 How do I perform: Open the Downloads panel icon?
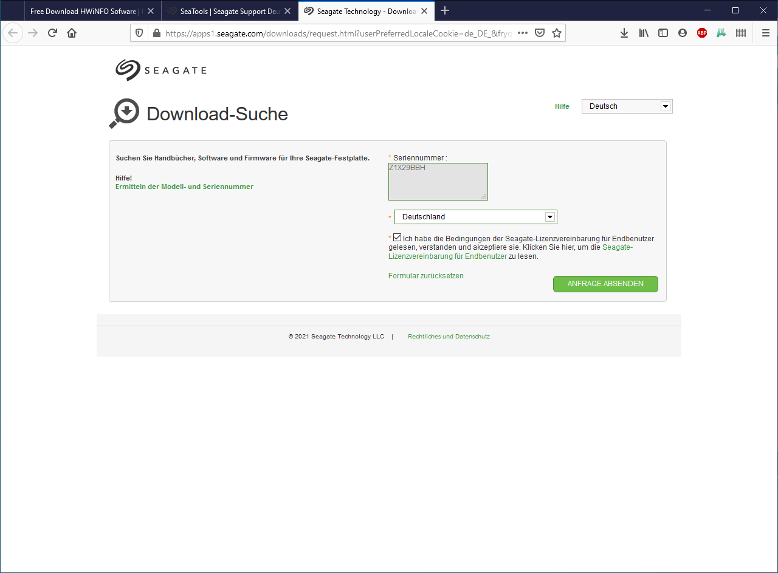624,33
